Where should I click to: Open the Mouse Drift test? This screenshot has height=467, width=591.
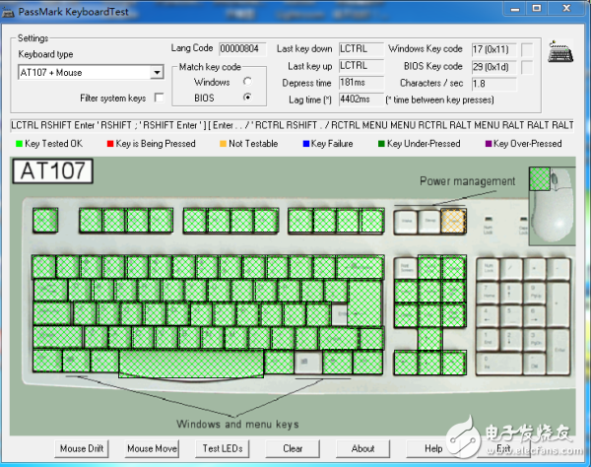tap(82, 448)
